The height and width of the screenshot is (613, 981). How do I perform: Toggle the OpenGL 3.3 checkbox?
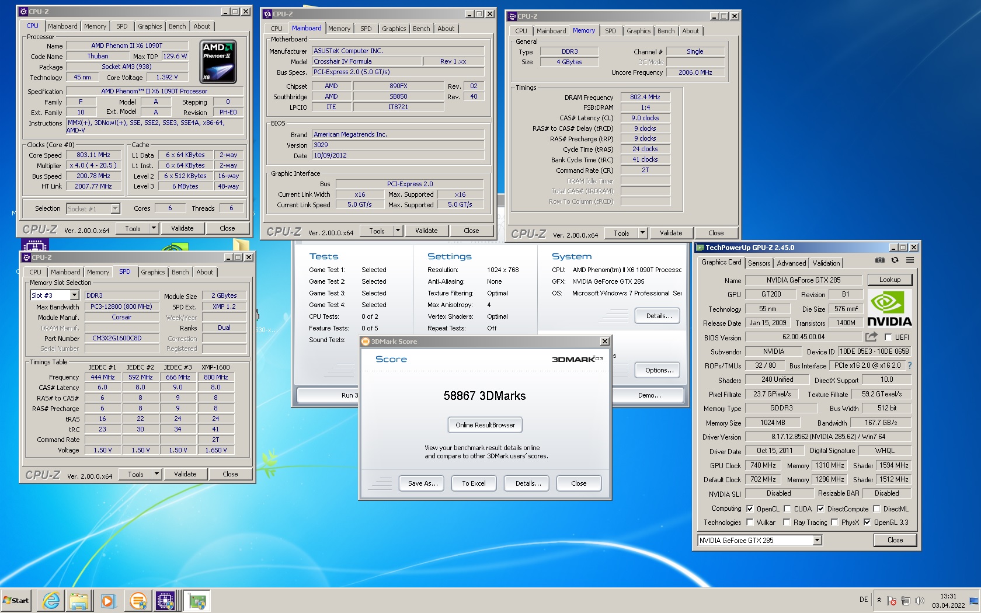[x=867, y=522]
